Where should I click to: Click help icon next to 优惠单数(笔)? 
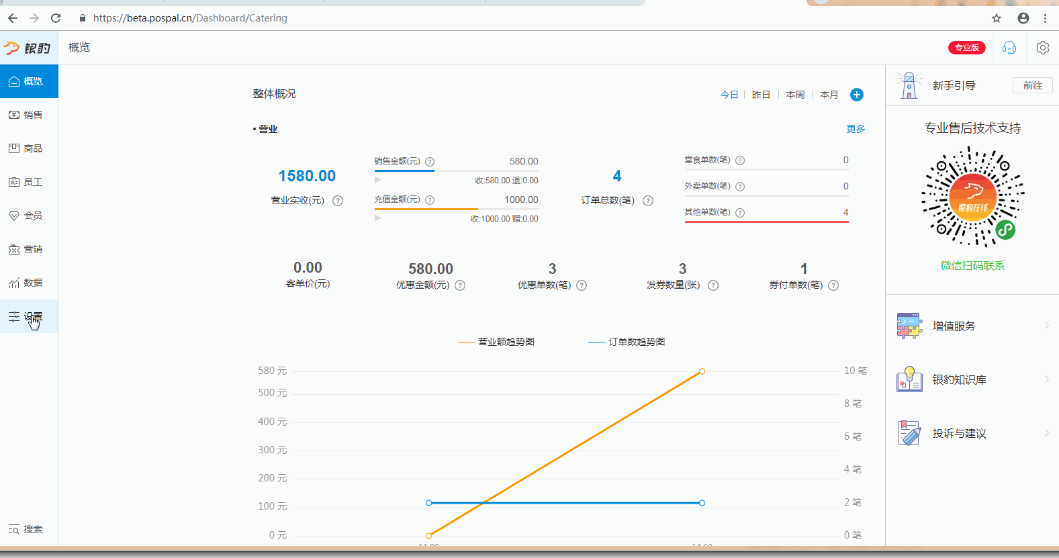pyautogui.click(x=582, y=285)
